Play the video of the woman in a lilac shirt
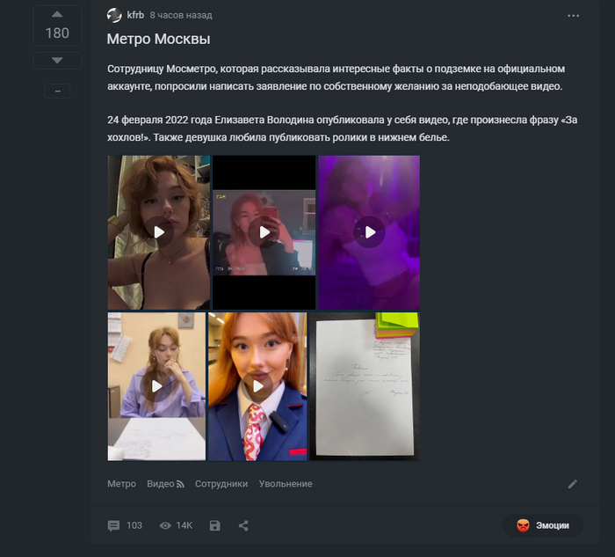The height and width of the screenshot is (557, 615). pyautogui.click(x=156, y=386)
